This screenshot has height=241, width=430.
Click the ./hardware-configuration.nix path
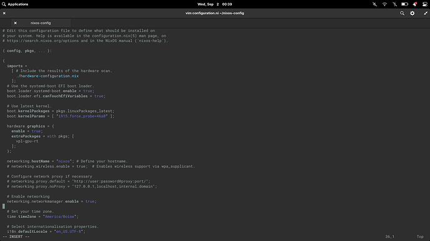47,76
